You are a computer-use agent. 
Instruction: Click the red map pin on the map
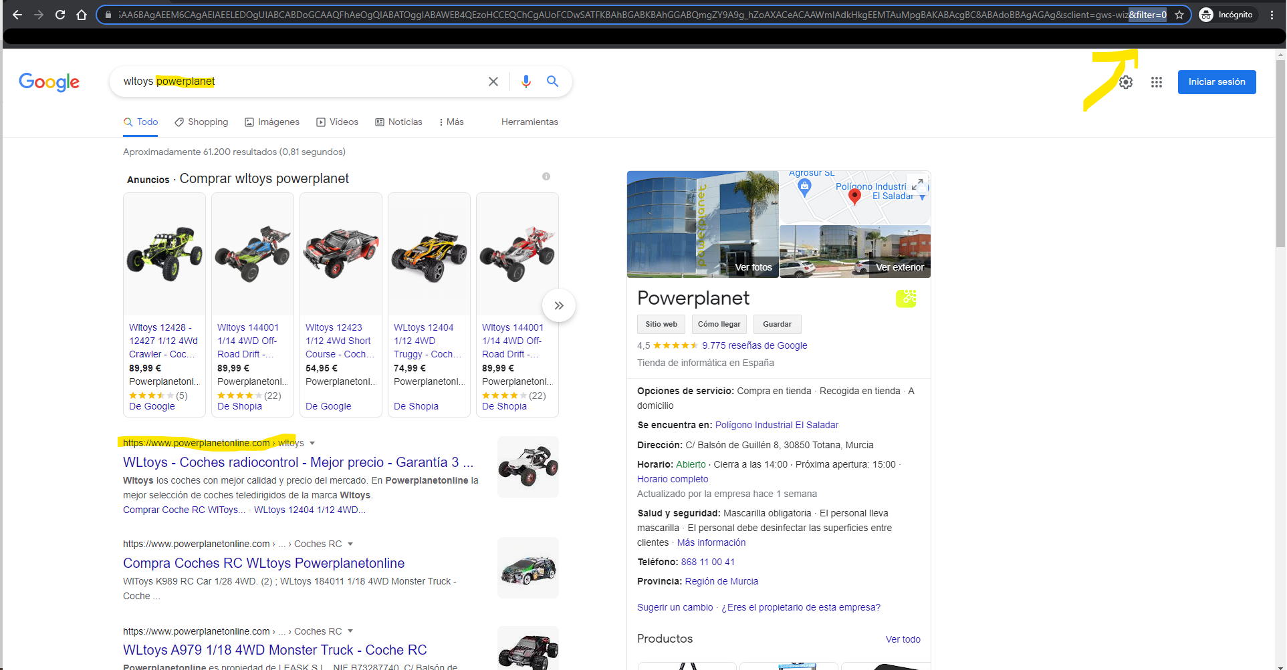point(854,196)
